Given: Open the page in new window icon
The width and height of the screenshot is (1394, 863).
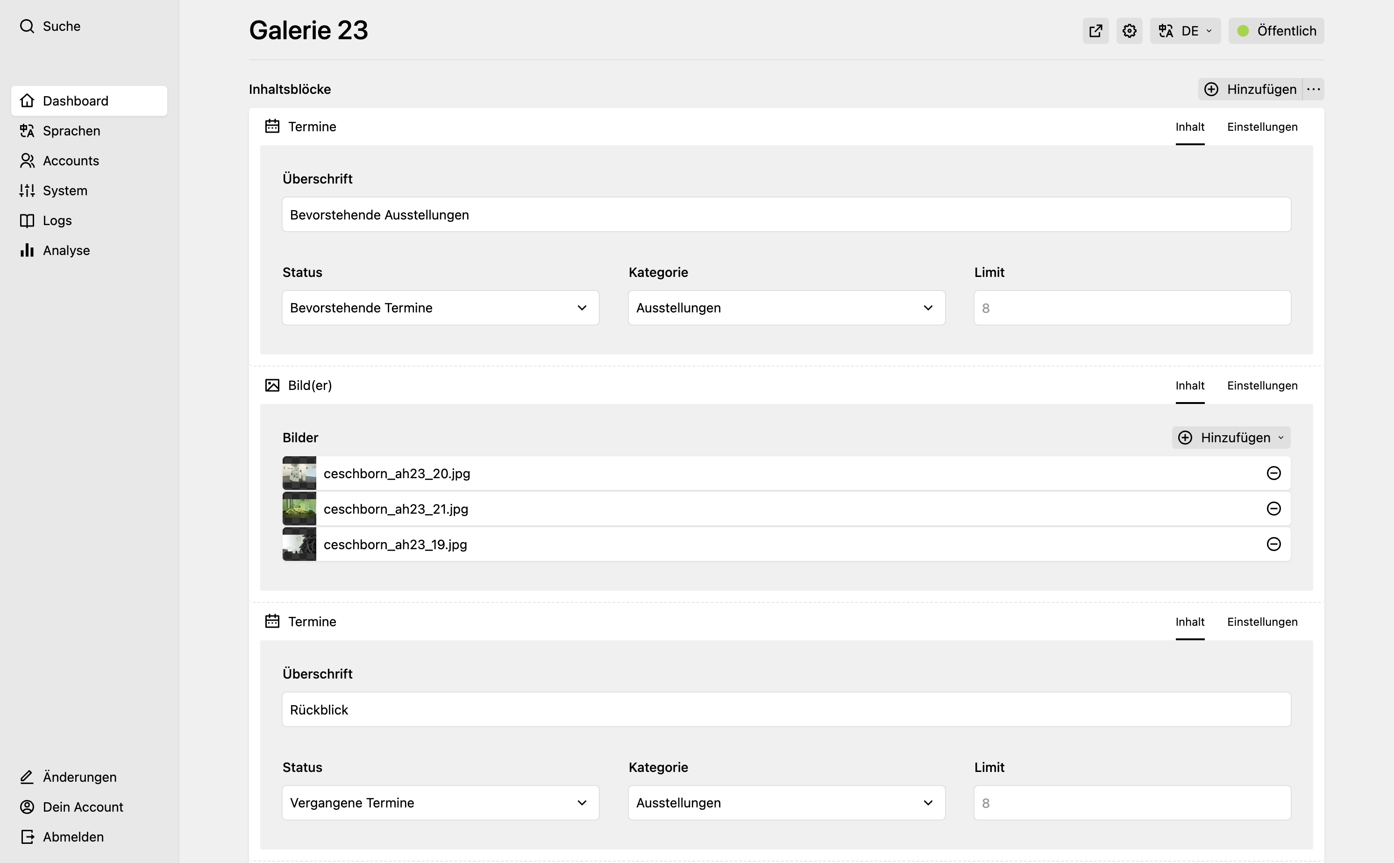Looking at the screenshot, I should pos(1095,31).
